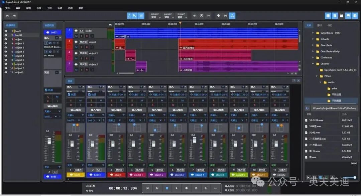
Task: Arm recording on the object 1 track
Action: pyautogui.click(x=87, y=58)
